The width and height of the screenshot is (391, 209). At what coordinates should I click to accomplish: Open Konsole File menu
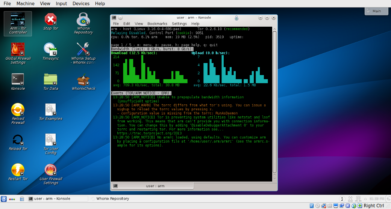[x=116, y=24]
